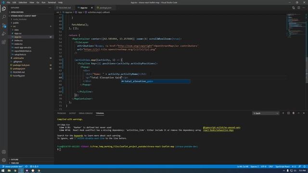
Task: Open the Manage gear icon
Action: pos(4,160)
